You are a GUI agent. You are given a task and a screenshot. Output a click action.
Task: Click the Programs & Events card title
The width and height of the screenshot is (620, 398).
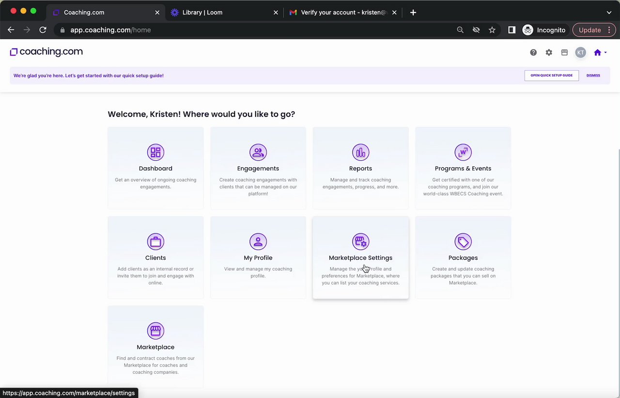463,169
